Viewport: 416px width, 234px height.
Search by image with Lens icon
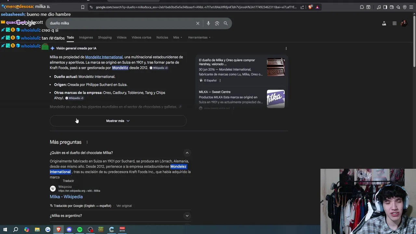[217, 23]
